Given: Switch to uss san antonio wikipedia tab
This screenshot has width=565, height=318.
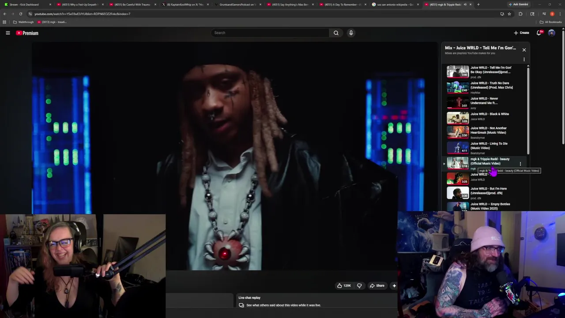Looking at the screenshot, I should [x=395, y=4].
